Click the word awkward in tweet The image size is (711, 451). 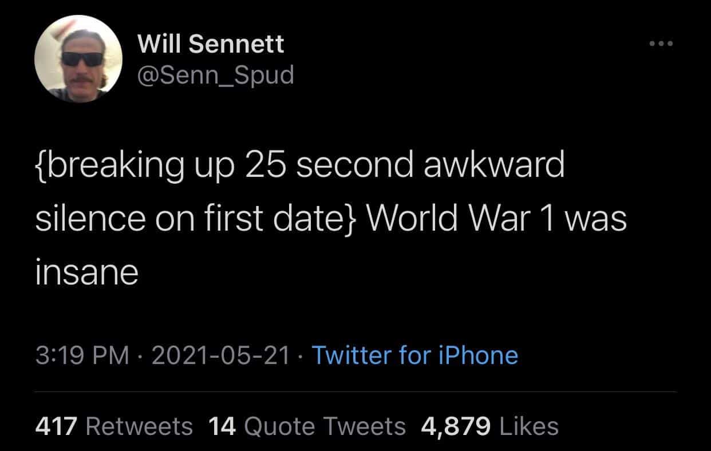tap(493, 166)
